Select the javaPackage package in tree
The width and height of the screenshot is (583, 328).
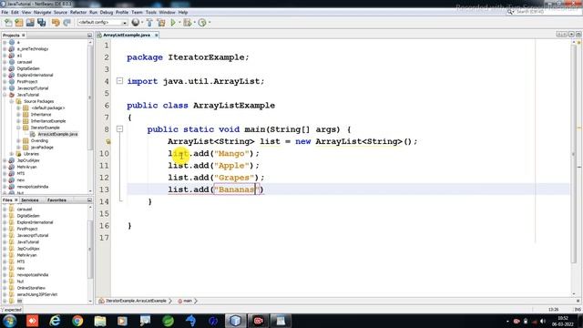click(x=42, y=148)
